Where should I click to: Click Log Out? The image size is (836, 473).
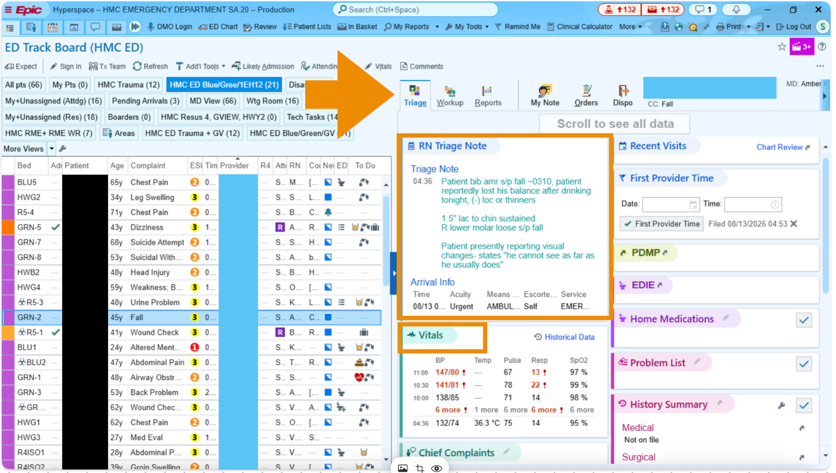coord(794,27)
